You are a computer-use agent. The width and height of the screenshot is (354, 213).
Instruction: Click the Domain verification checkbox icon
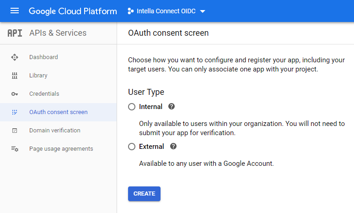click(15, 131)
